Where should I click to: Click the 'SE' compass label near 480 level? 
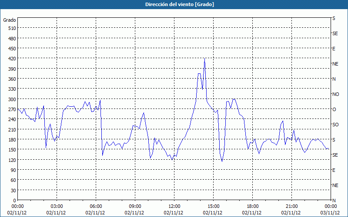point(335,33)
